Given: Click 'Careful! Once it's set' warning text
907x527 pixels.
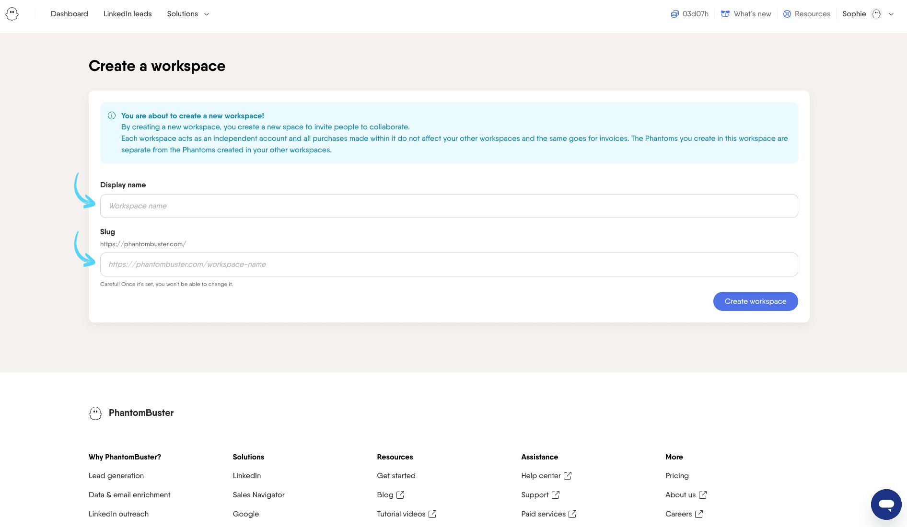Looking at the screenshot, I should point(166,285).
